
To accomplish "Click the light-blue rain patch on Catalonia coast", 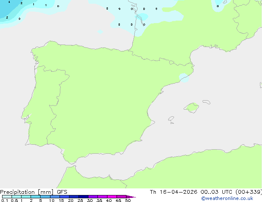I will pyautogui.click(x=184, y=78).
